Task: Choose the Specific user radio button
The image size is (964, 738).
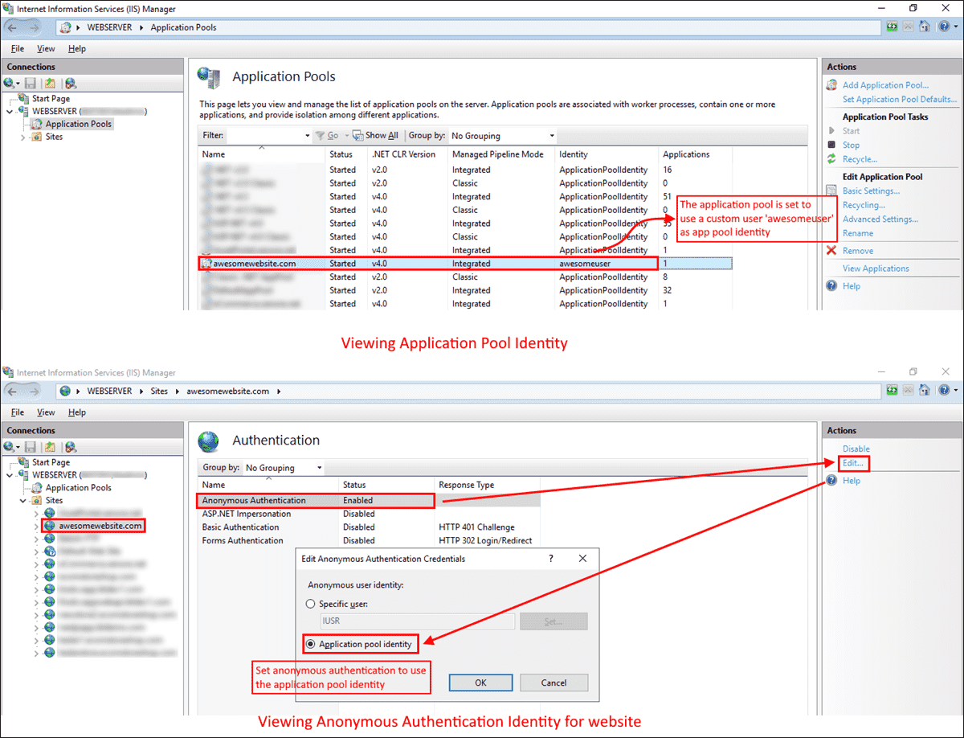Action: [310, 604]
